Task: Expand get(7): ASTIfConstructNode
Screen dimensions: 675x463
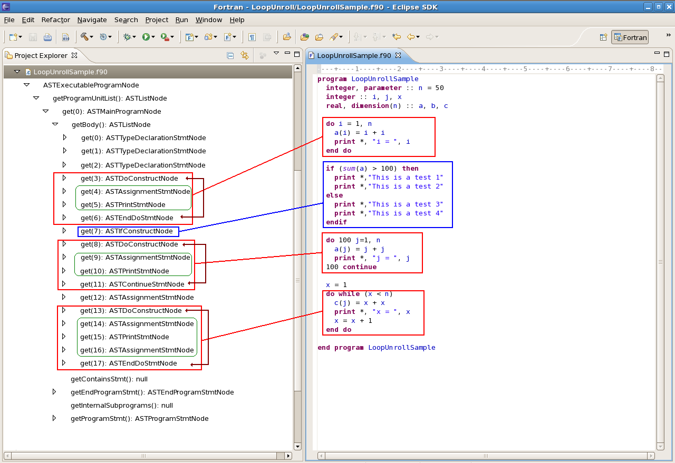Action: coord(64,231)
